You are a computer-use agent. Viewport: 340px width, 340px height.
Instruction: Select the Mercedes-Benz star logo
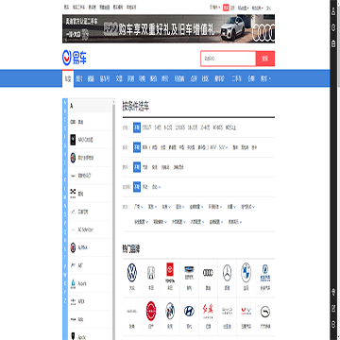pyautogui.click(x=227, y=273)
